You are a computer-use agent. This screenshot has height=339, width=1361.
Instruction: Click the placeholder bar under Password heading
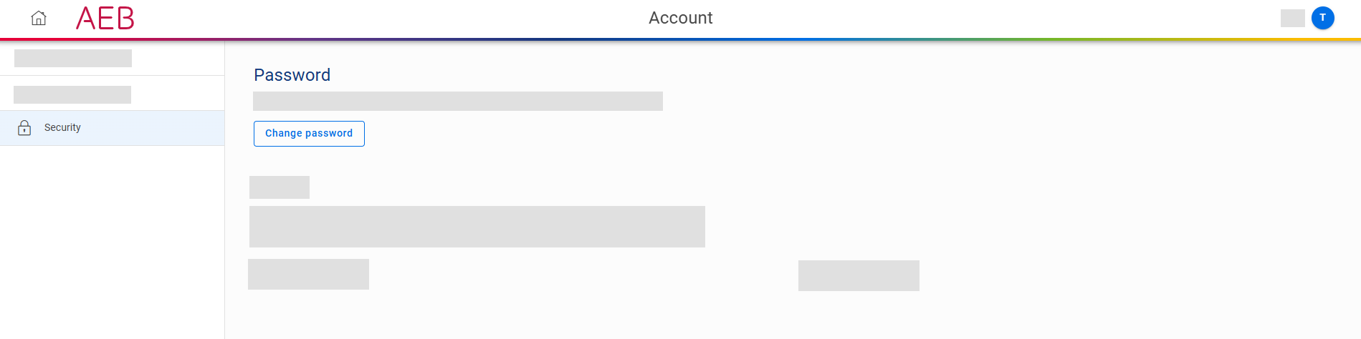pyautogui.click(x=457, y=101)
